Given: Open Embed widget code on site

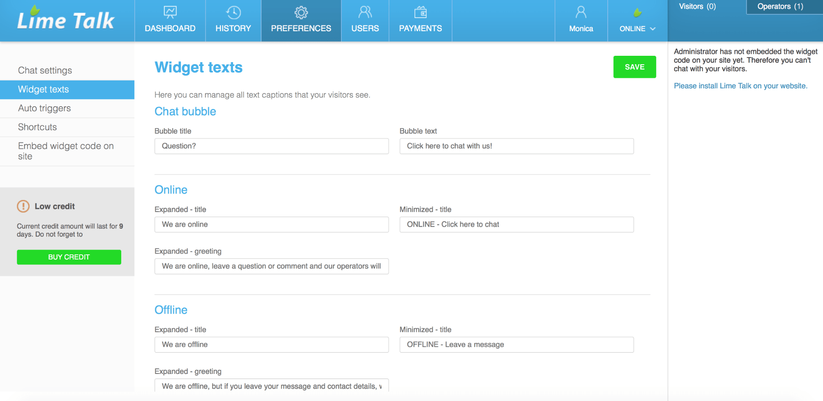Looking at the screenshot, I should point(66,151).
